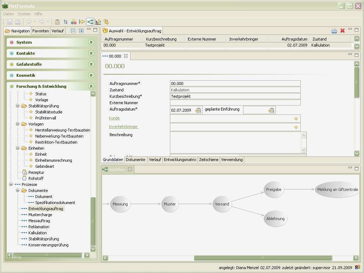Screen dimensions: 364x273
Task: Follow the Inverkehrbringer link
Action: click(123, 127)
